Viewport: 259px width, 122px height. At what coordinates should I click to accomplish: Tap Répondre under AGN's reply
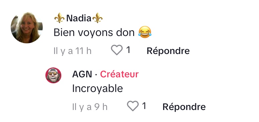[184, 107]
